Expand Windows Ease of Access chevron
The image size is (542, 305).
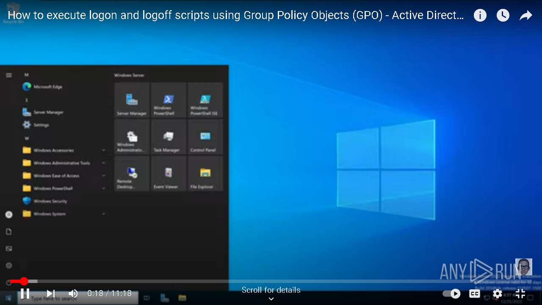coord(104,176)
